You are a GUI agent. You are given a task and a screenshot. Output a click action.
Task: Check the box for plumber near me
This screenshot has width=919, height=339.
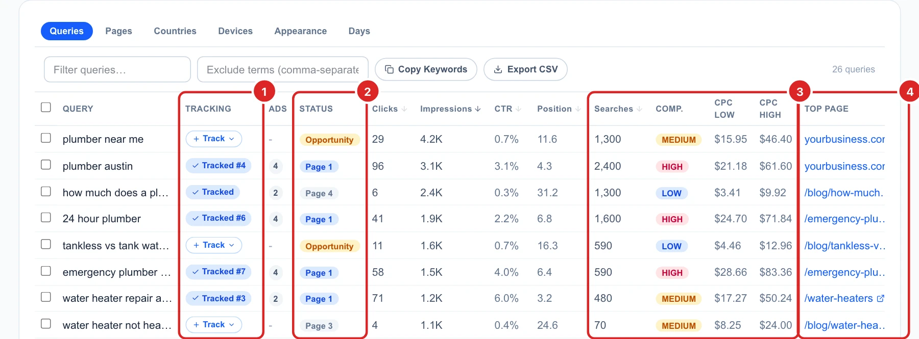[x=46, y=138]
